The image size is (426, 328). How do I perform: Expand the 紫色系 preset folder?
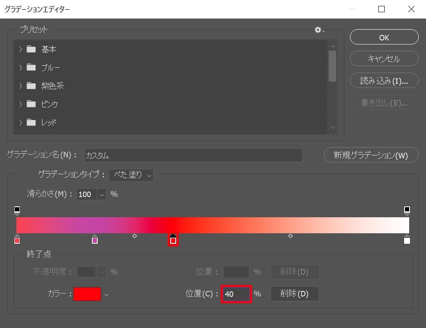pos(21,86)
